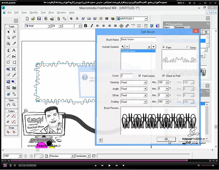Close the Edit Brush dialog
Screen dimensions: 219x170
pyautogui.click(x=196, y=31)
